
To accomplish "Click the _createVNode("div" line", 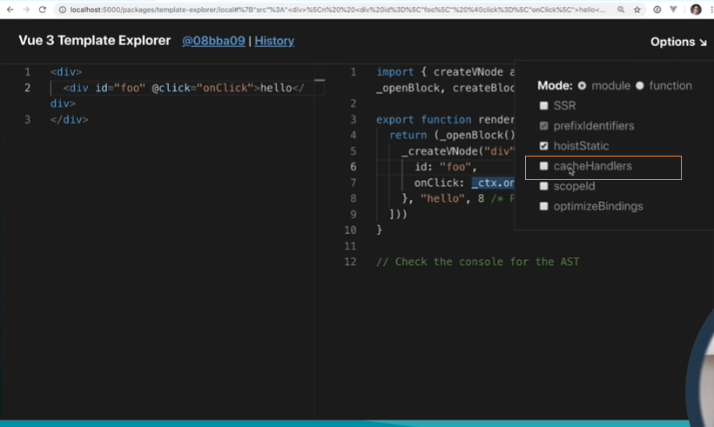I will (x=458, y=151).
